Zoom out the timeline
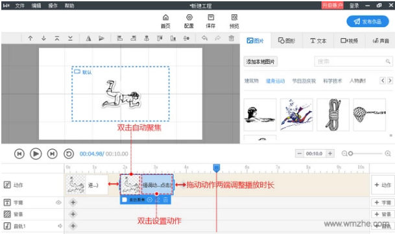The height and width of the screenshot is (234, 395). [x=344, y=154]
